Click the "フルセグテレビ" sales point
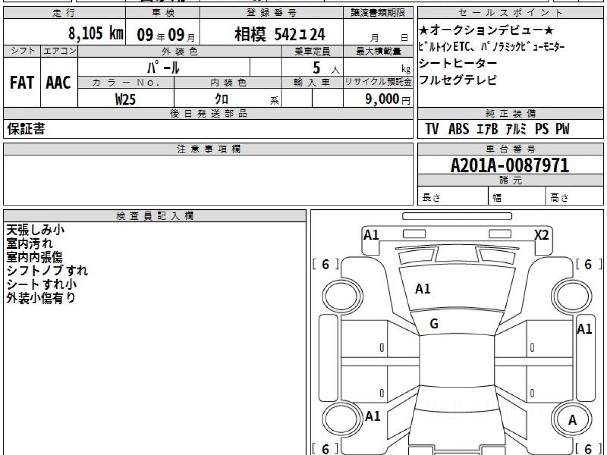The width and height of the screenshot is (607, 455). [x=458, y=80]
